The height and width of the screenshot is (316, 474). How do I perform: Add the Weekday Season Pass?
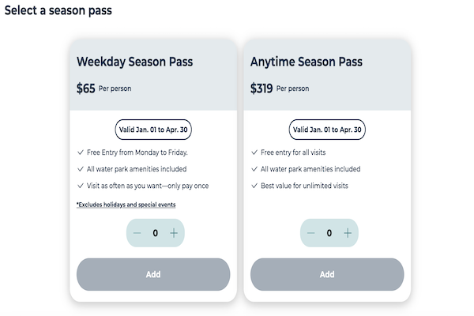[x=153, y=274]
